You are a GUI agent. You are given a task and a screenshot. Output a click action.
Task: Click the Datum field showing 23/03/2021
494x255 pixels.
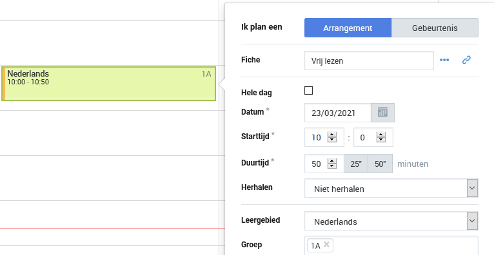pos(338,113)
